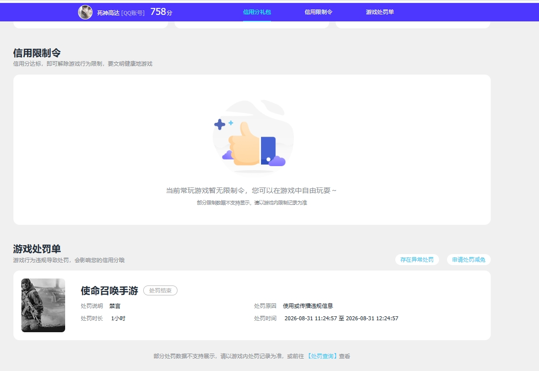Switch to the 信用限制令 tab
Screen dimensions: 539x371
click(x=318, y=12)
